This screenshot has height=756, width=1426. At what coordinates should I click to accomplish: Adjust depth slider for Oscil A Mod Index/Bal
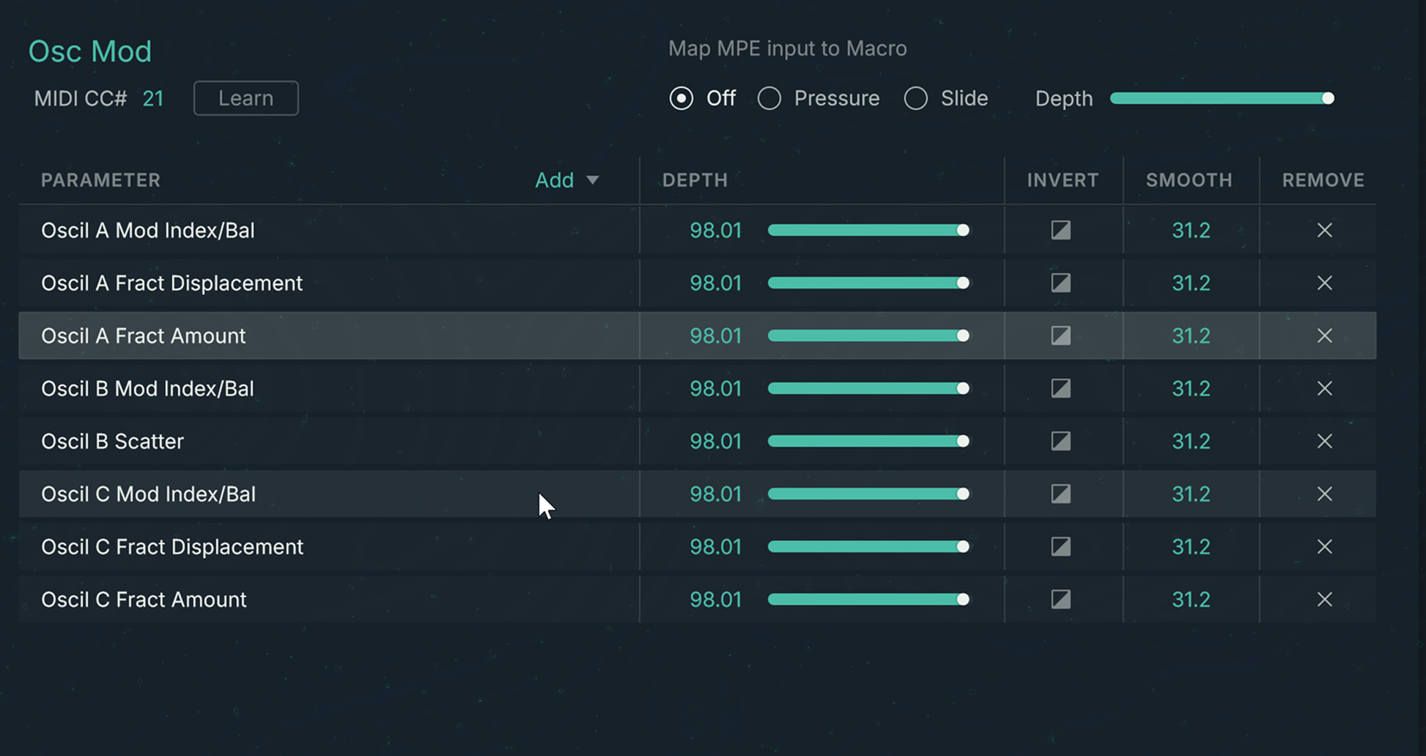(868, 230)
